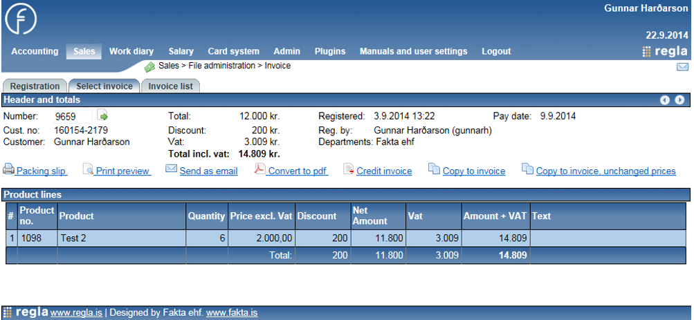Click the Copy to invoice link
This screenshot has height=320, width=694.
[x=474, y=171]
